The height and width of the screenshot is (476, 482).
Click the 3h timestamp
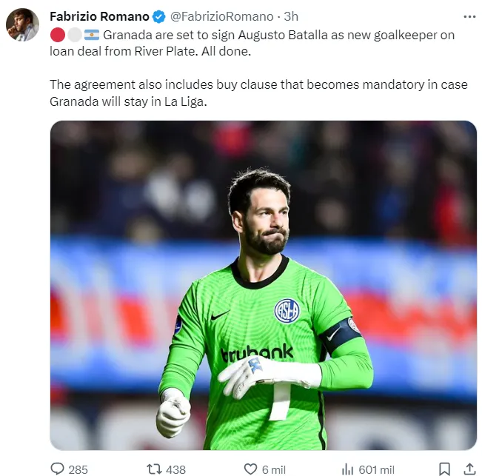click(291, 16)
